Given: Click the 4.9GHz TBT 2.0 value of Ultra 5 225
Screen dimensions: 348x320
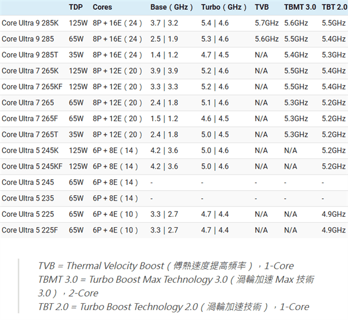Looking at the screenshot, I should 334,214.
